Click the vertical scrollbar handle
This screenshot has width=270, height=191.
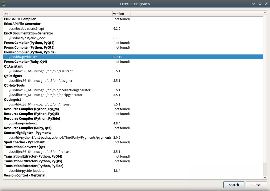click(x=265, y=88)
